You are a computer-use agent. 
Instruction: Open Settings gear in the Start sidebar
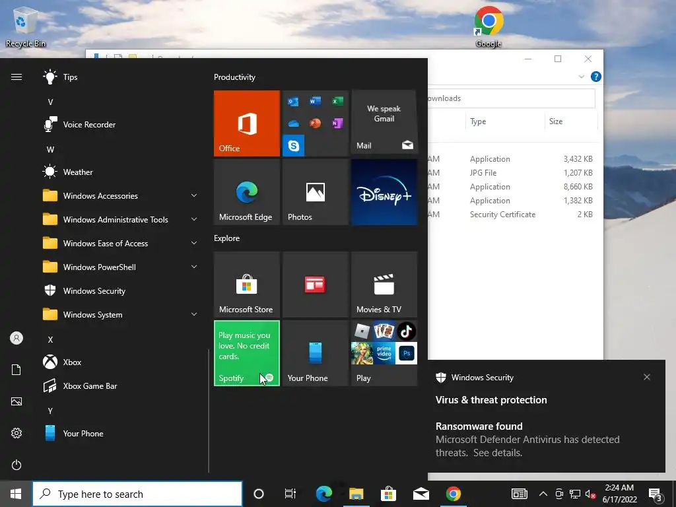[17, 433]
